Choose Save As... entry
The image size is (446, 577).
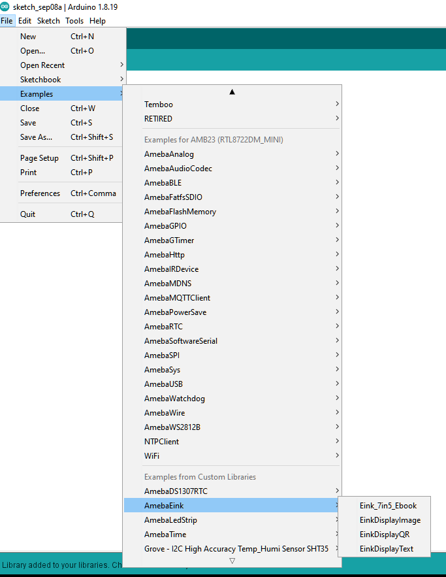pos(61,137)
